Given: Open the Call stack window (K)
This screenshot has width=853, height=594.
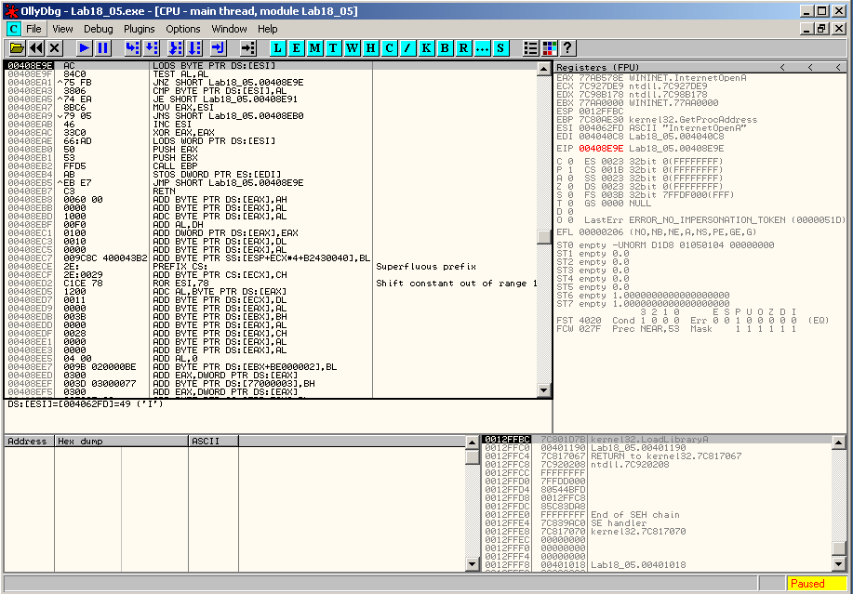Looking at the screenshot, I should [427, 47].
